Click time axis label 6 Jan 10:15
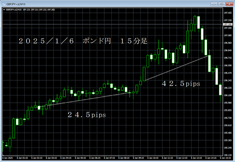This screenshot has width=235, height=162. [153, 158]
